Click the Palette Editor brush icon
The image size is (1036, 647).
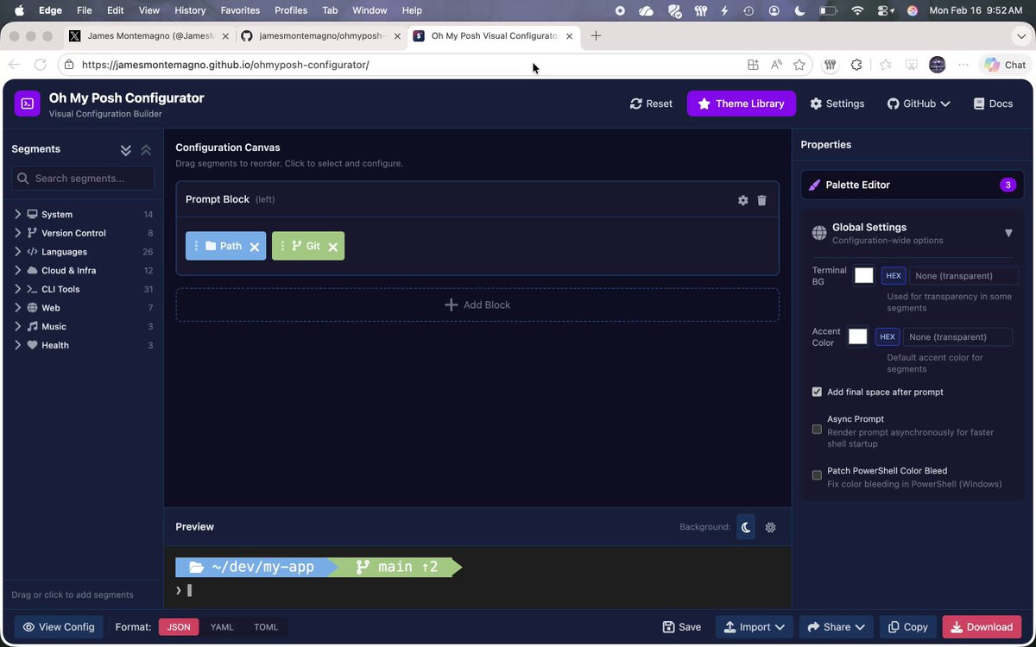(x=814, y=185)
